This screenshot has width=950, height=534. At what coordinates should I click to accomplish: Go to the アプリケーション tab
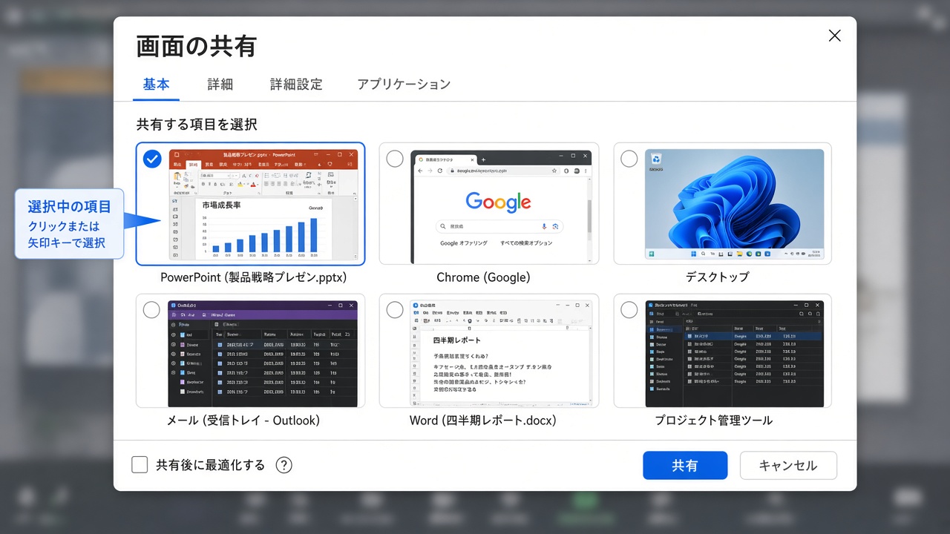pyautogui.click(x=404, y=85)
